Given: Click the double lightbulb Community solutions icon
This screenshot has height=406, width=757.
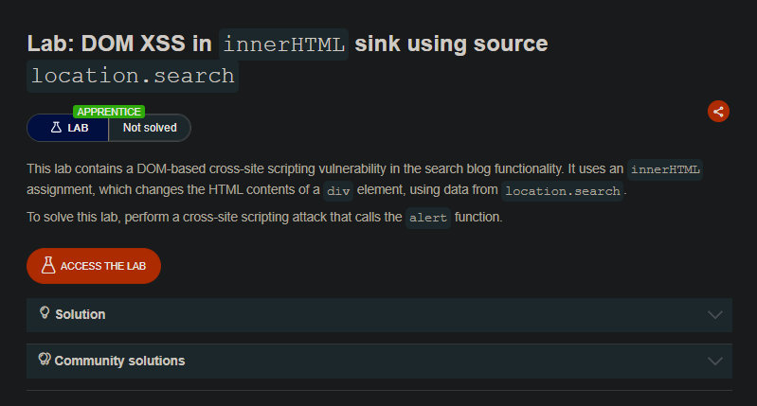Looking at the screenshot, I should (45, 360).
